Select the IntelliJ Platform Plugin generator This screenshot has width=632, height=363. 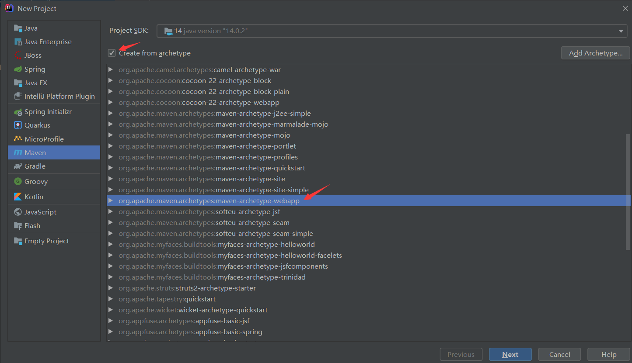coord(59,96)
